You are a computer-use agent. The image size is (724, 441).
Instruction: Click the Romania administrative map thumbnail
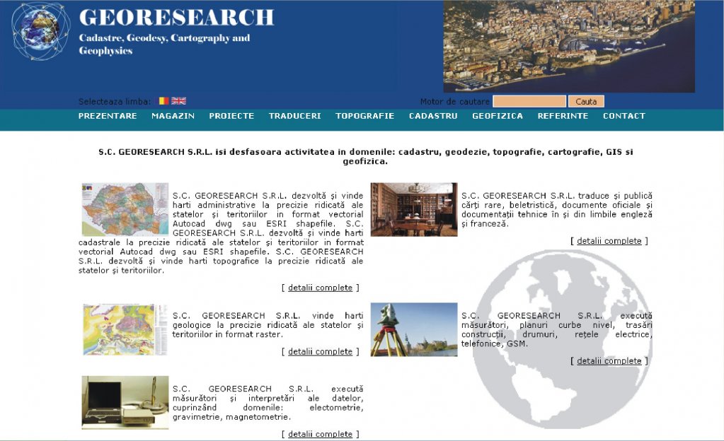tap(125, 209)
